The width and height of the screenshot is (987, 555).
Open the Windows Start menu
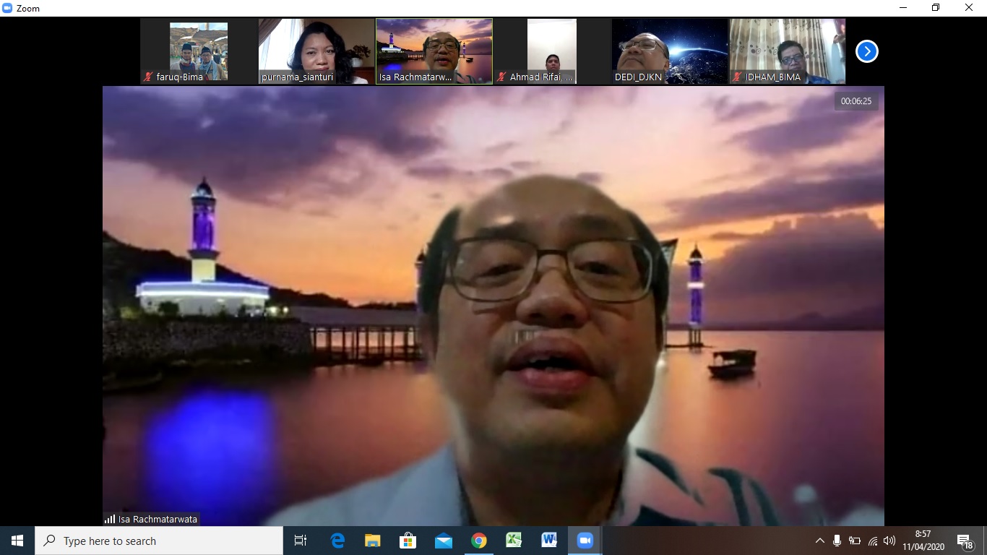pyautogui.click(x=17, y=541)
